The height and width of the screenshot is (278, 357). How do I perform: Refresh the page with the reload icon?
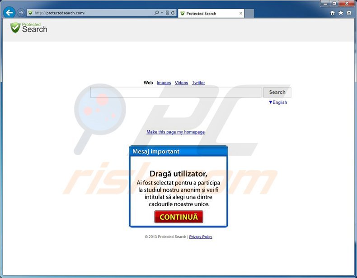[173, 13]
